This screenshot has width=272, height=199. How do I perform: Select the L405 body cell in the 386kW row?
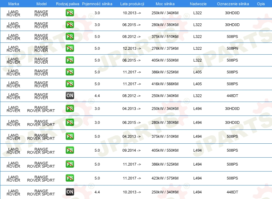(x=198, y=72)
